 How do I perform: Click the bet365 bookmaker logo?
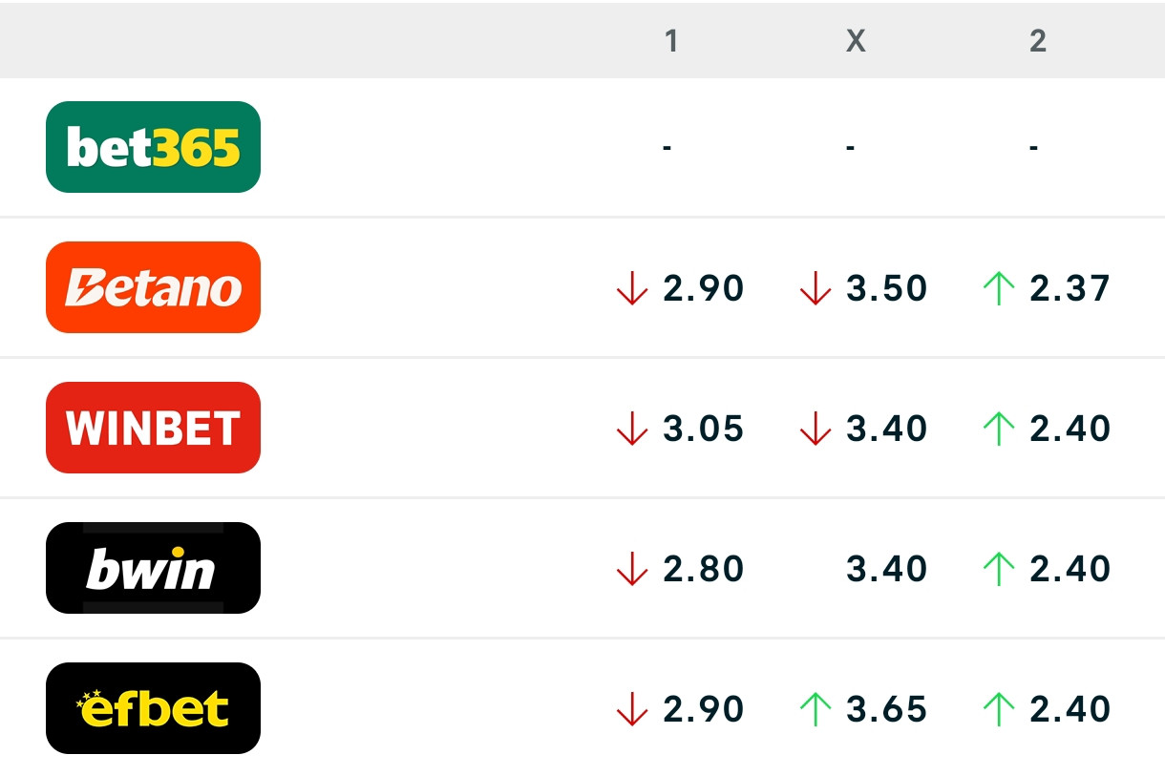[x=153, y=147]
